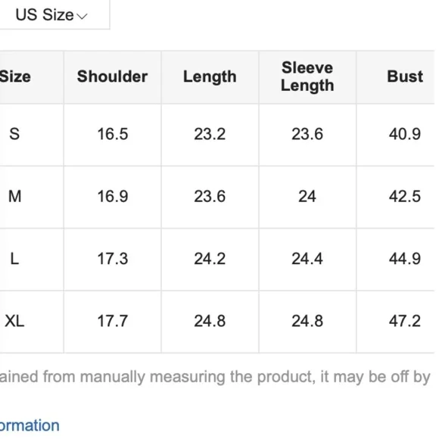Click the 16.5 shoulder value for S
Viewport: 439px width, 439px height.
[x=113, y=134]
